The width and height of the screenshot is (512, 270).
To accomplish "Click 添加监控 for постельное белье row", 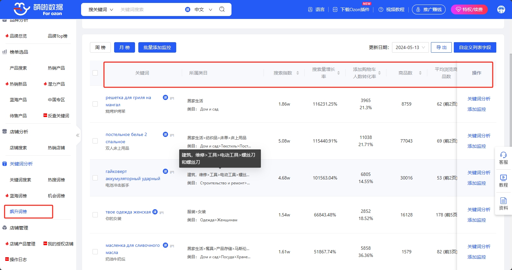I will click(x=477, y=146).
